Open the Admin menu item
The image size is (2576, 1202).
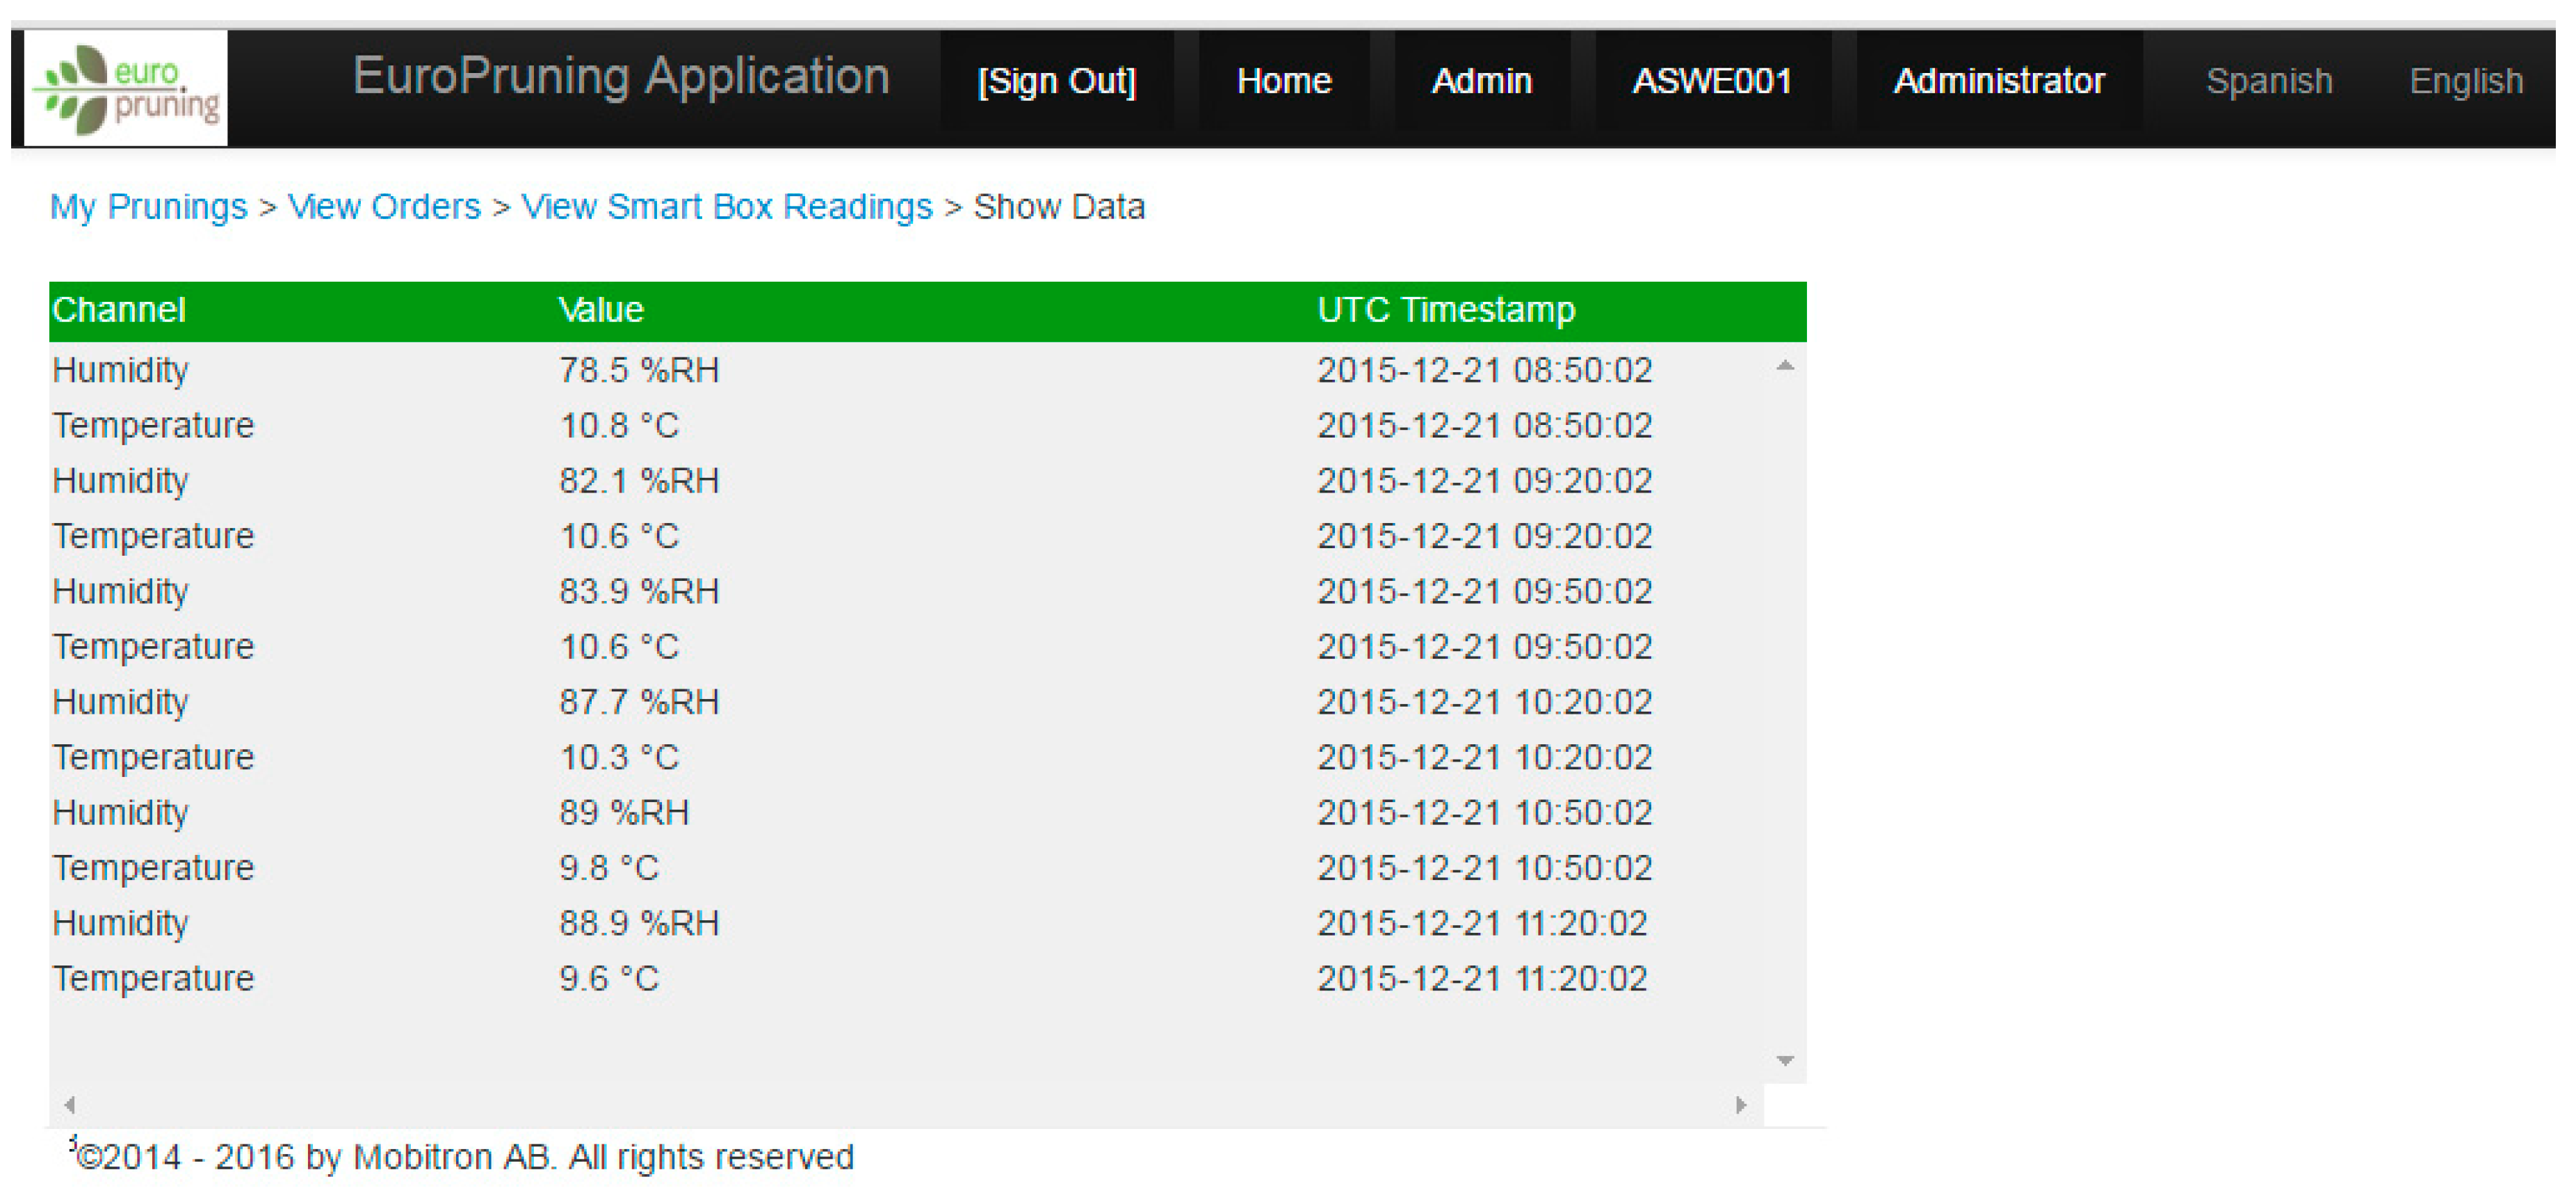1481,81
